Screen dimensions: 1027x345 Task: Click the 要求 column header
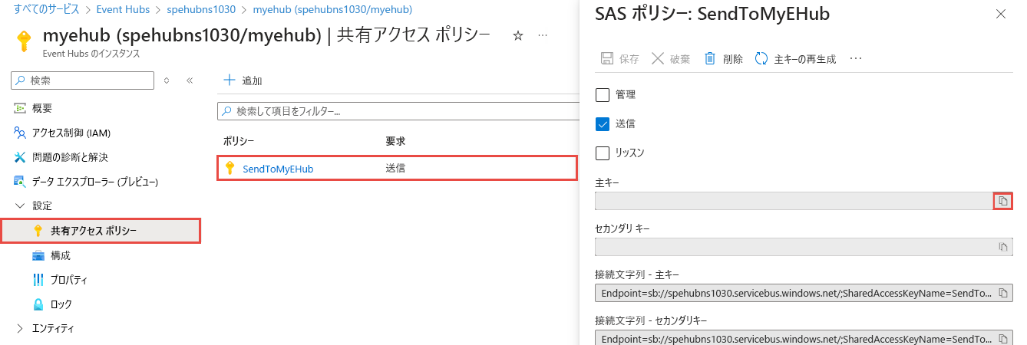click(x=395, y=142)
